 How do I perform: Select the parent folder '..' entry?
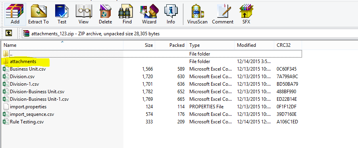pyautogui.click(x=152, y=54)
